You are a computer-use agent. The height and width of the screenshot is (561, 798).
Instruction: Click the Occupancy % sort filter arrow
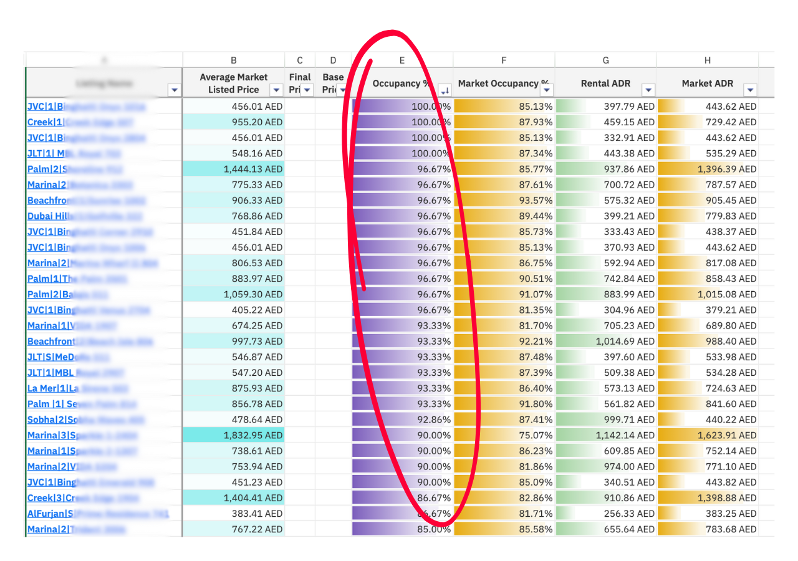point(445,90)
